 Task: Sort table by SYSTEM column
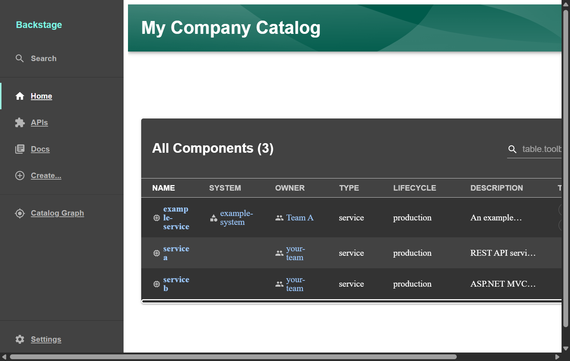tap(225, 188)
